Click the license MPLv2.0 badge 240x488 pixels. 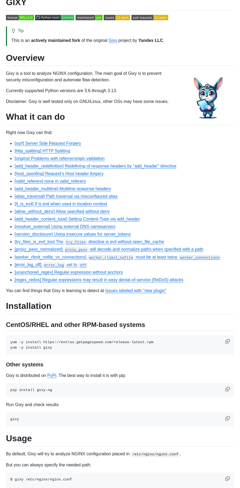(20, 18)
